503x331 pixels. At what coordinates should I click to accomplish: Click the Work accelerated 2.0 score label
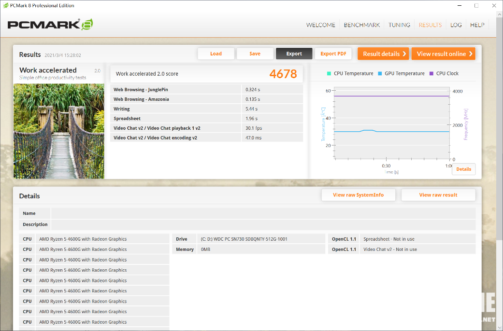[x=147, y=74]
